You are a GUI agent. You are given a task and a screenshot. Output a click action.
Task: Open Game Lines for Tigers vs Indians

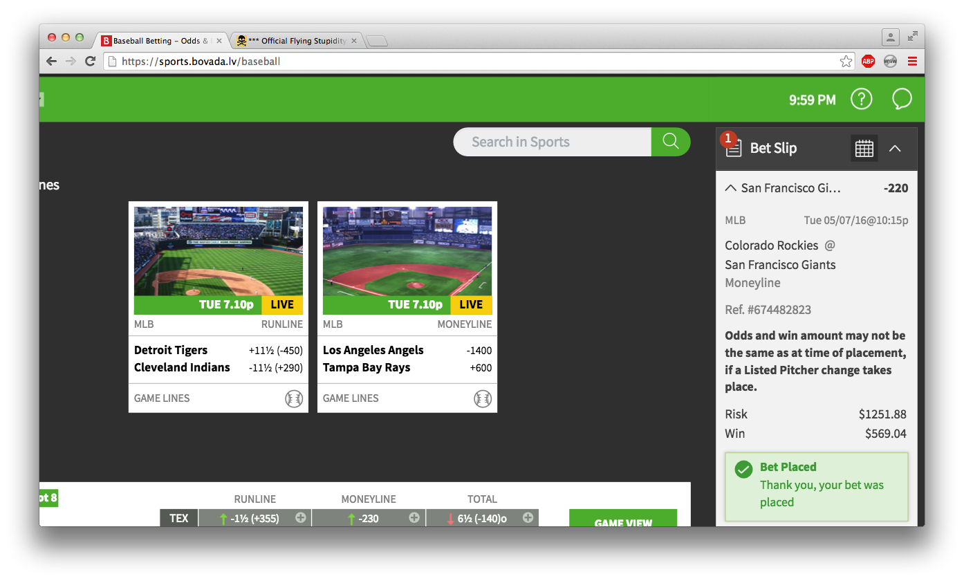tap(162, 398)
